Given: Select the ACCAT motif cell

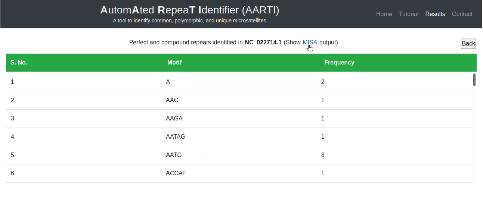Looking at the screenshot, I should (x=176, y=173).
